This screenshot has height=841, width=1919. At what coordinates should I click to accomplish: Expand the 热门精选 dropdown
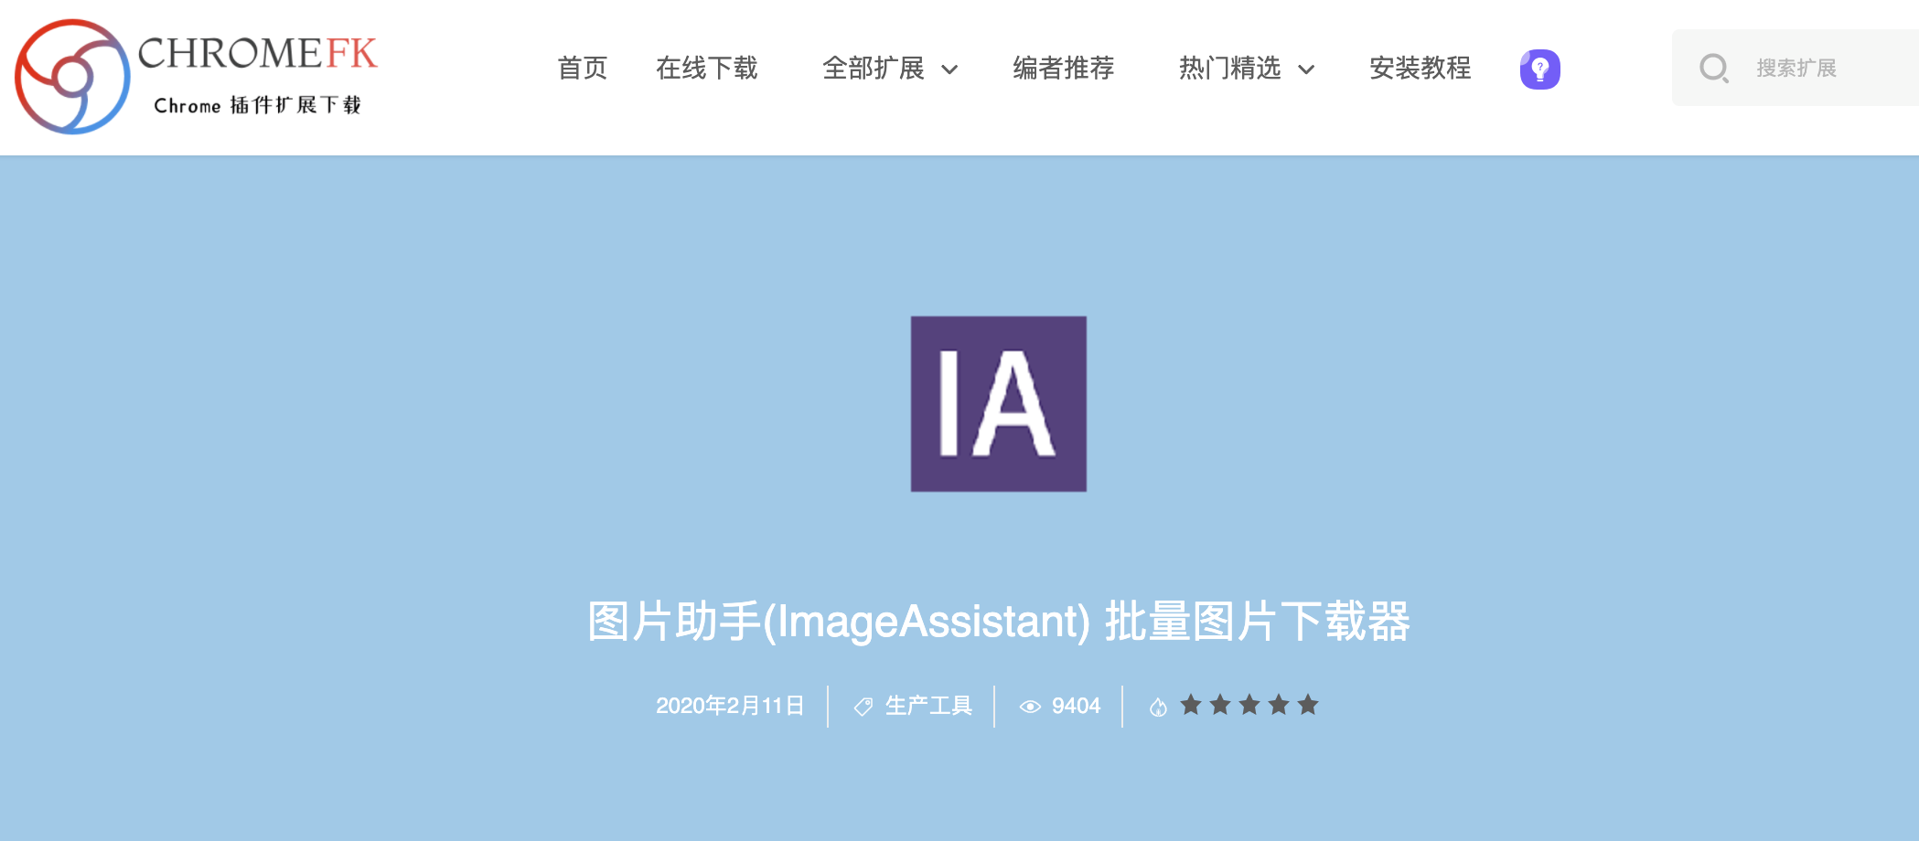(1246, 69)
